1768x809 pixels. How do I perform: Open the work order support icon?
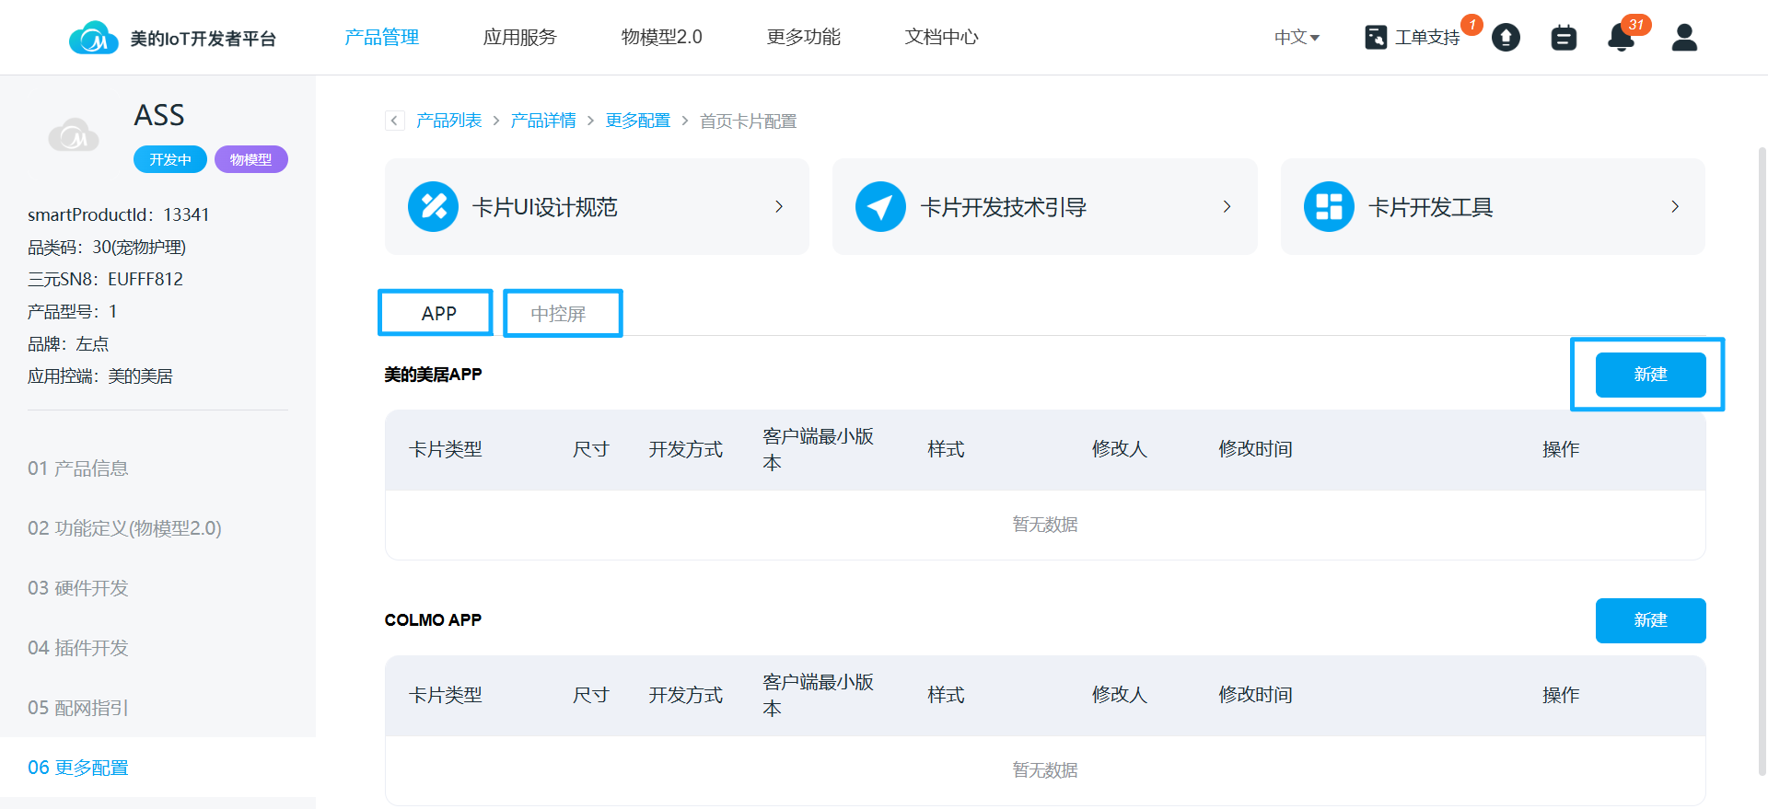[1376, 37]
